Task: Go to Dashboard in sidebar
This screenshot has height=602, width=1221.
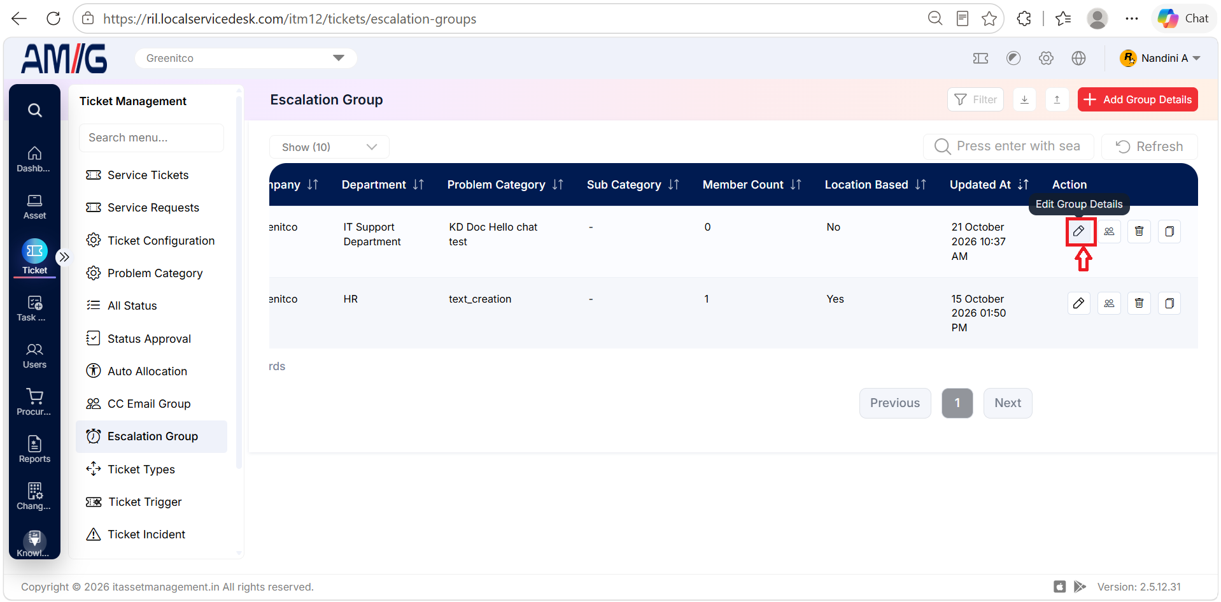Action: click(x=34, y=160)
